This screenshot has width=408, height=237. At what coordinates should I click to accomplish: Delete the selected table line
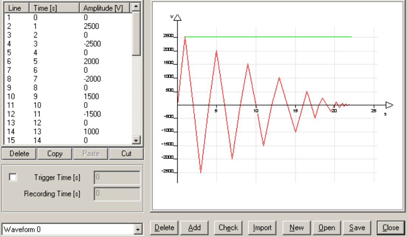pyautogui.click(x=19, y=154)
